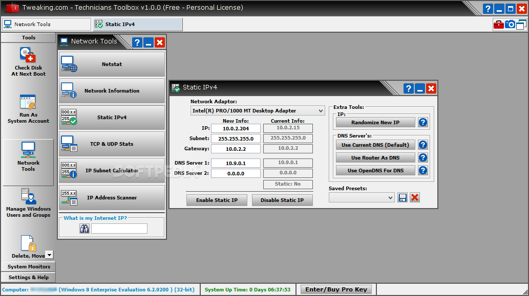Click Use OpenDNS For DNS button

click(375, 170)
